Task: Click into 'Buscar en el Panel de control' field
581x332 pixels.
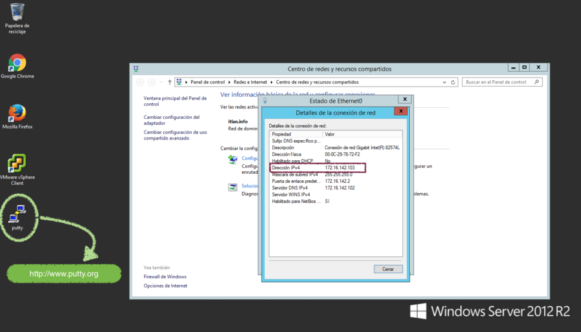Action: [497, 83]
